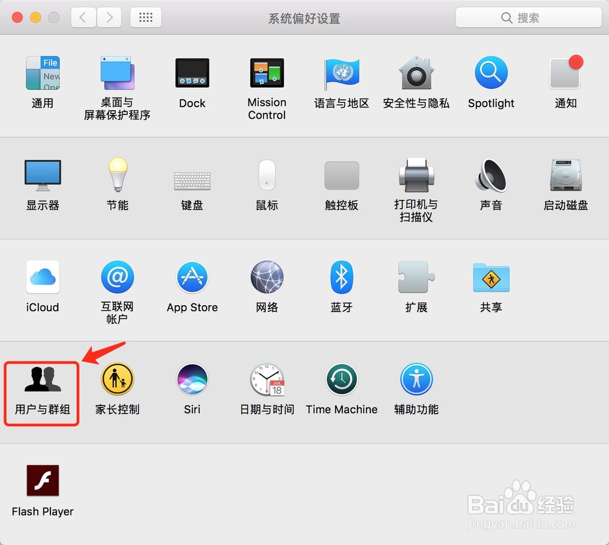The height and width of the screenshot is (545, 609).
Task: Click inside the 搜索 search field
Action: tap(529, 17)
